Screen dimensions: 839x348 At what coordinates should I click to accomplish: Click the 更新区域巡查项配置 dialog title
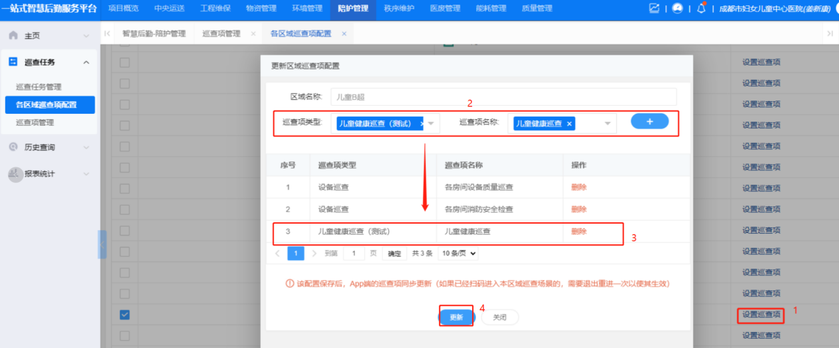pyautogui.click(x=306, y=65)
